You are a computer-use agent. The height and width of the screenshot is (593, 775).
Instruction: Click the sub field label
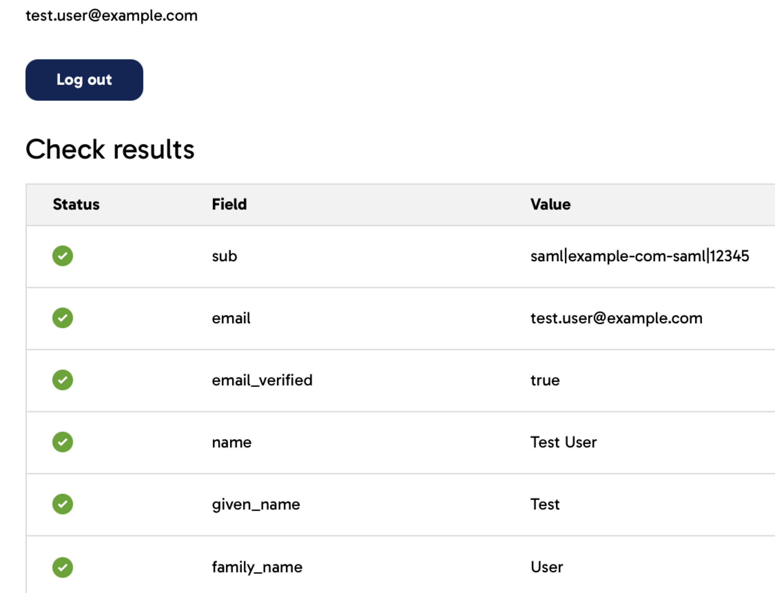pyautogui.click(x=224, y=256)
